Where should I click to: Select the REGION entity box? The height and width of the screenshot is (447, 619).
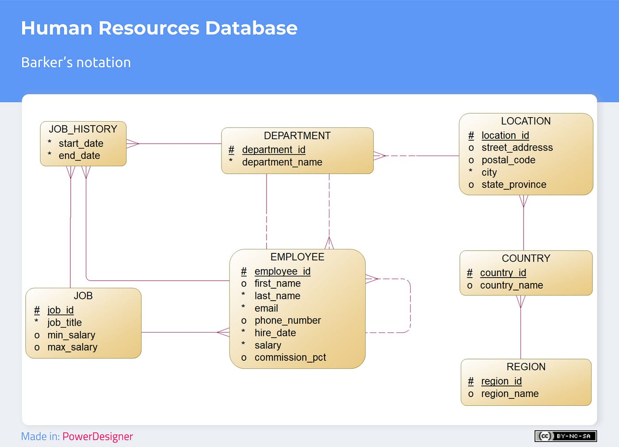click(526, 380)
